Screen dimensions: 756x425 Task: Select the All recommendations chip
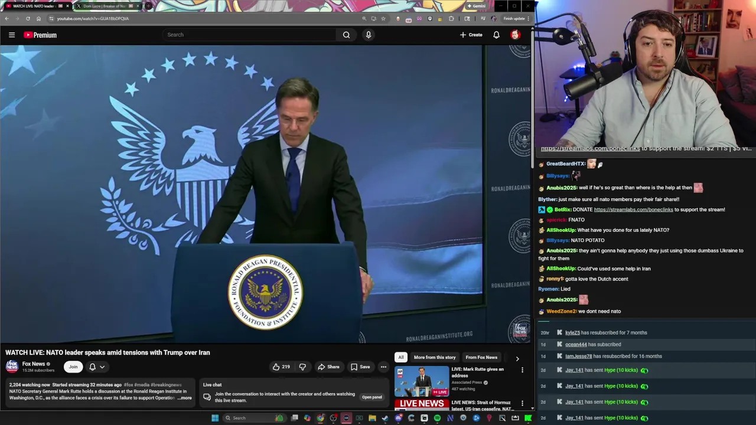tap(400, 357)
